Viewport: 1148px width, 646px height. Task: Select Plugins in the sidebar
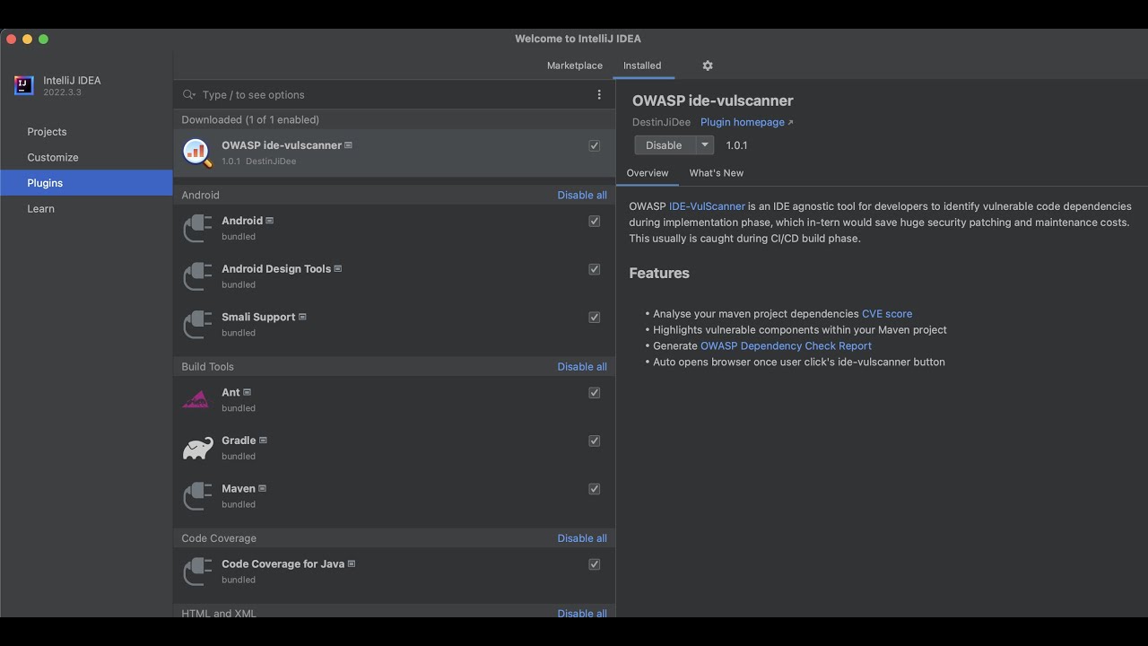(86, 183)
